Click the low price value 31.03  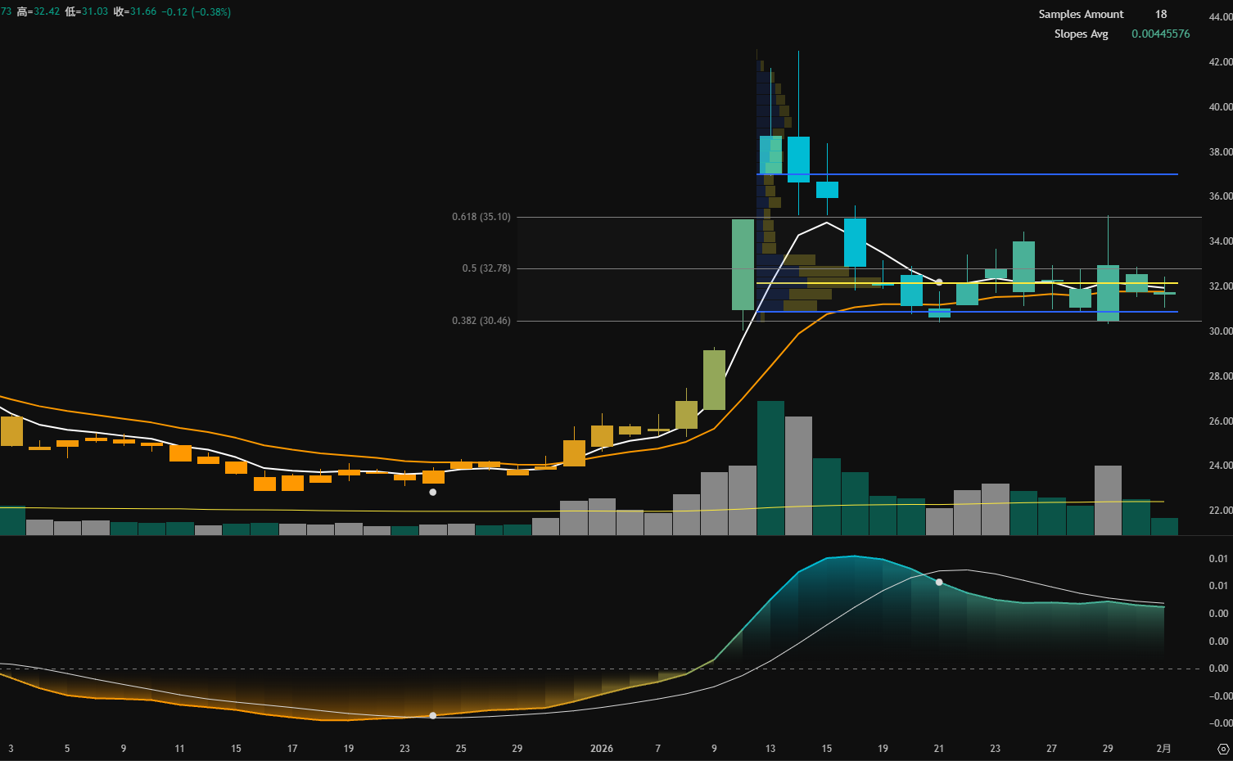[95, 12]
